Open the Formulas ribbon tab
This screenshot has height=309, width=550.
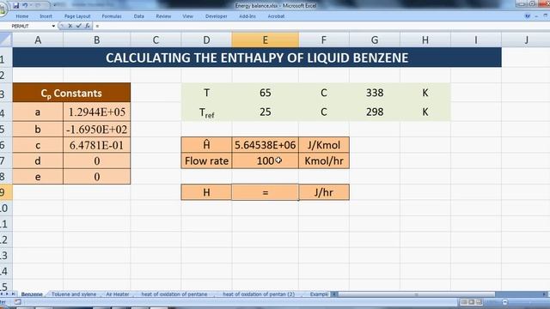pos(112,16)
